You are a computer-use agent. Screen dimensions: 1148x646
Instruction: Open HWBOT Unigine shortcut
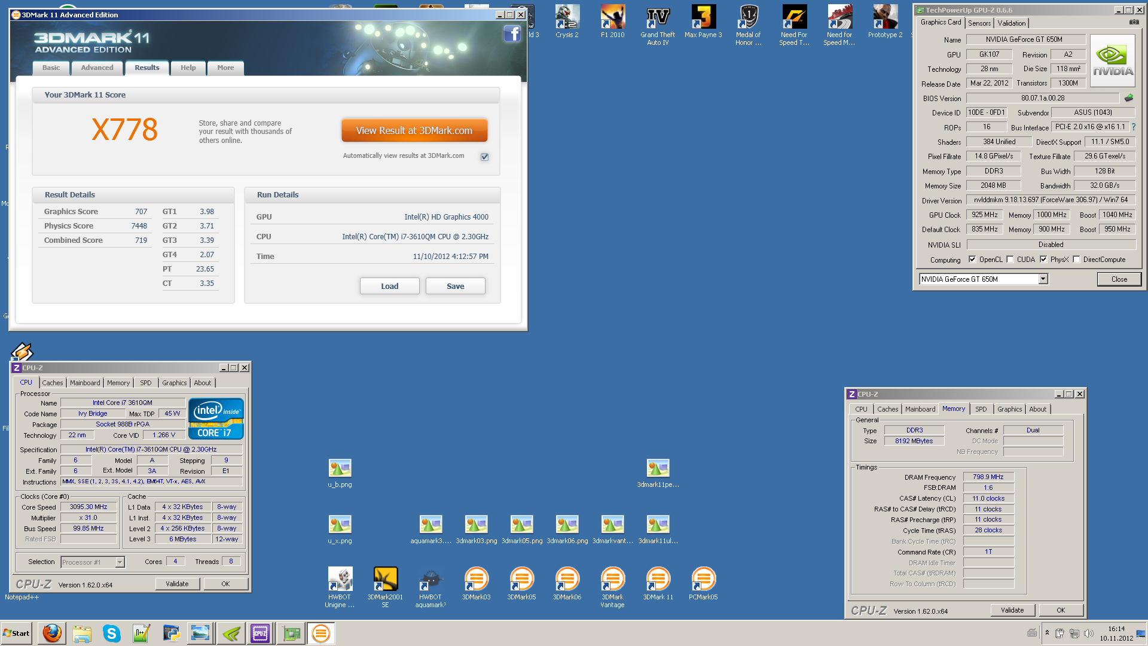340,587
